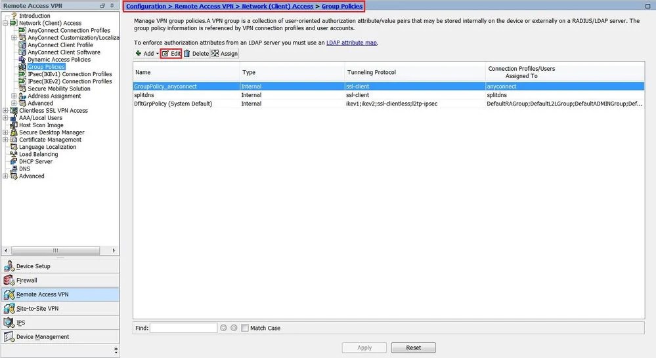This screenshot has width=656, height=358.
Task: Click Remote Access VPN breadcrumb link
Action: click(x=204, y=7)
